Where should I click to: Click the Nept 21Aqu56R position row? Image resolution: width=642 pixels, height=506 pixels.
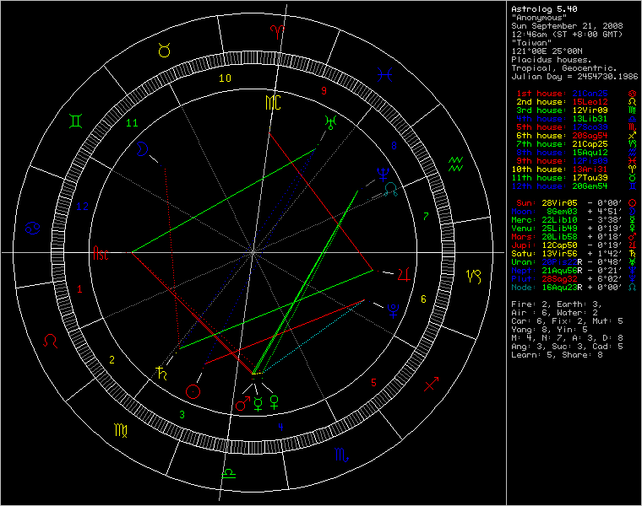pos(574,270)
